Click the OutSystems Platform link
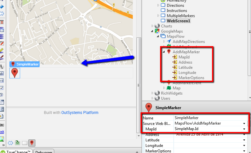 click(x=80, y=113)
